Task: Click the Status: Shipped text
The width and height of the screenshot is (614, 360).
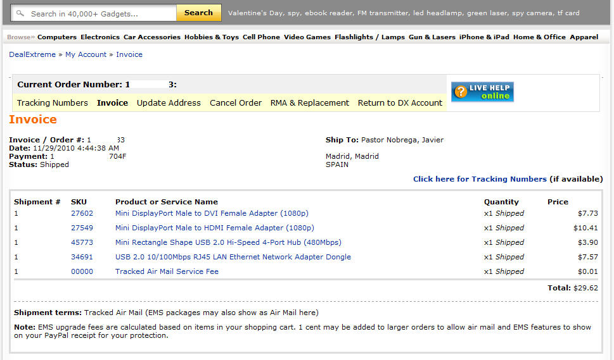Action: point(39,164)
